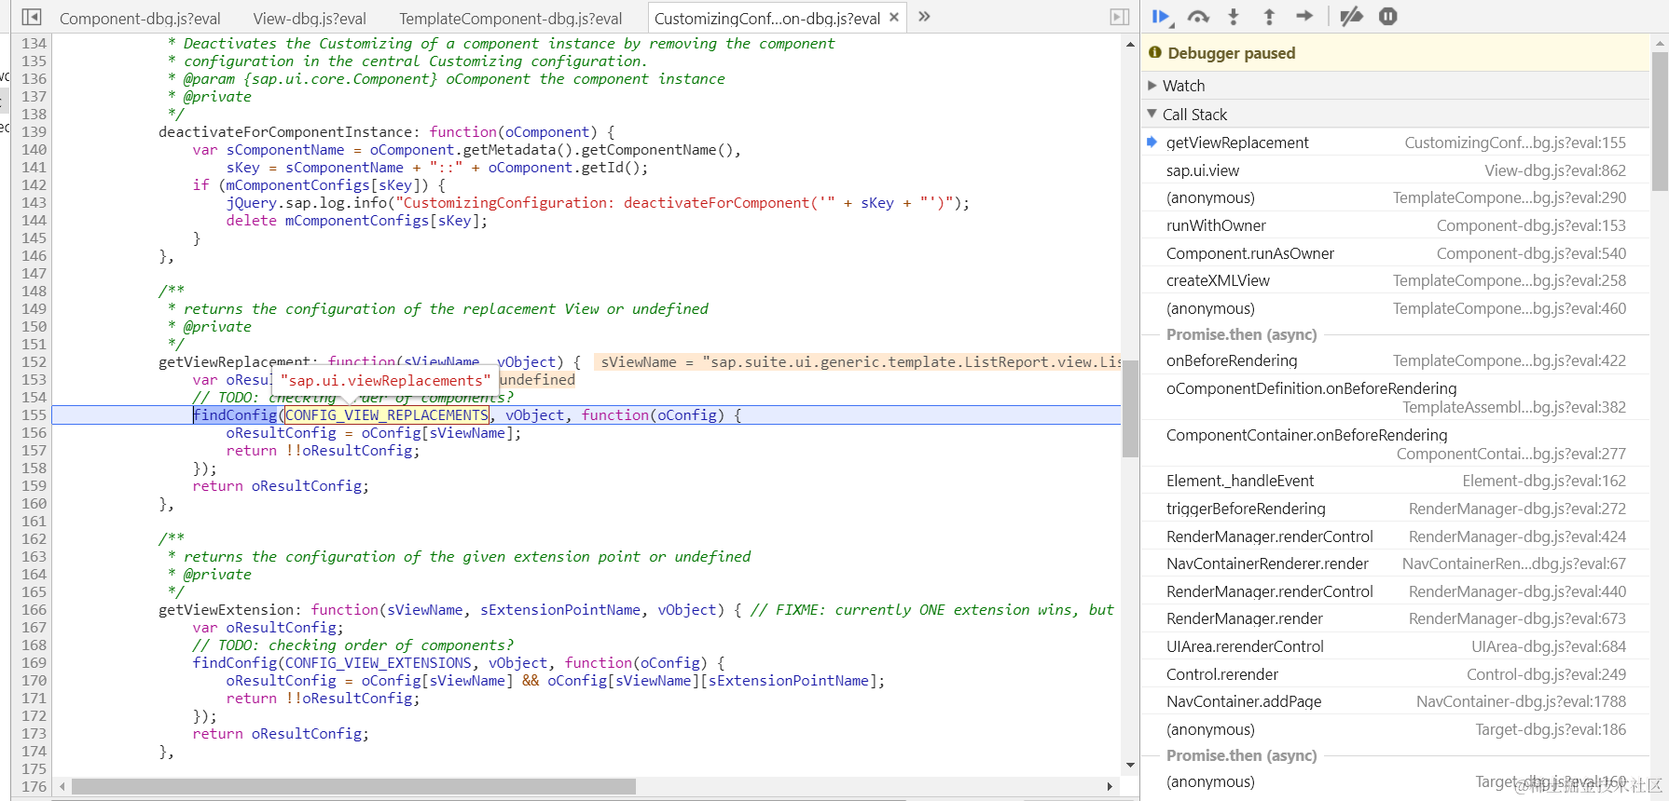Click Debugger paused status banner
Viewport: 1669px width, 801px height.
(x=1396, y=53)
